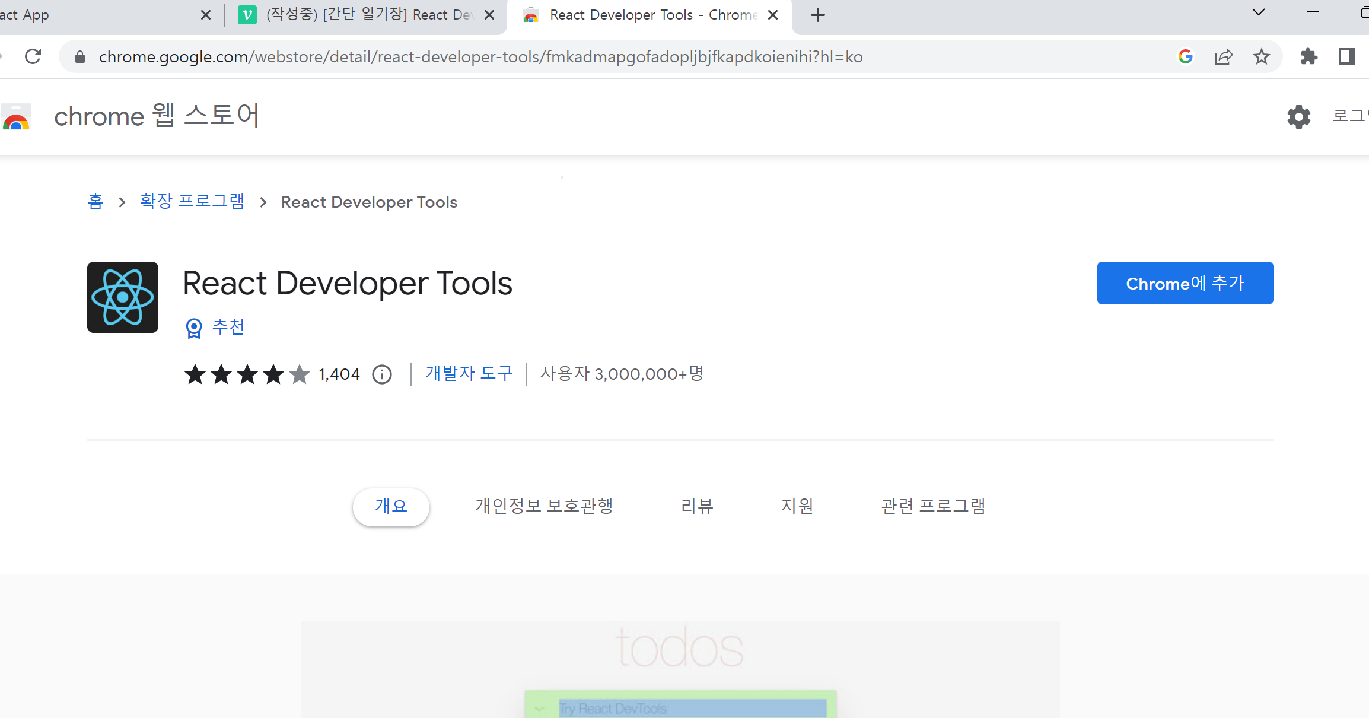
Task: Click the share page icon
Action: (1223, 56)
